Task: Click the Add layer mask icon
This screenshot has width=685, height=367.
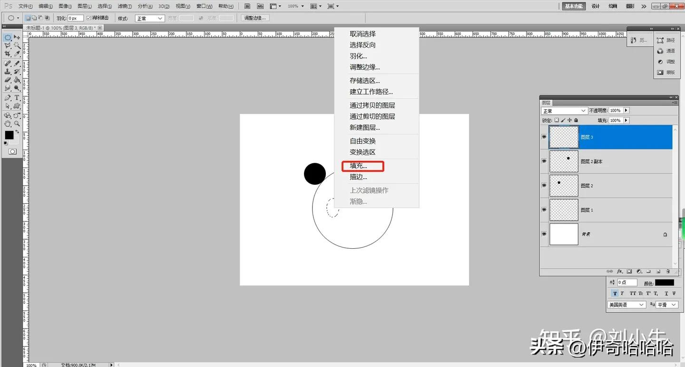Action: (x=629, y=271)
